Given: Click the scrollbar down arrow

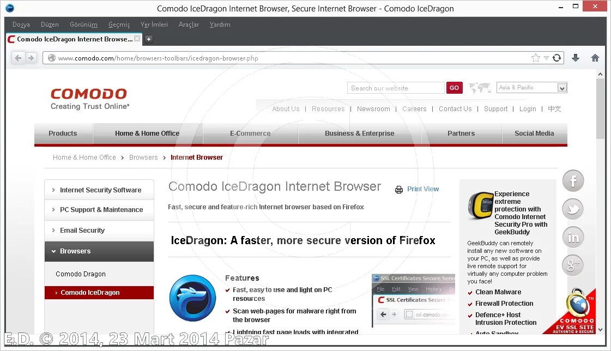Looking at the screenshot, I should click(x=600, y=330).
